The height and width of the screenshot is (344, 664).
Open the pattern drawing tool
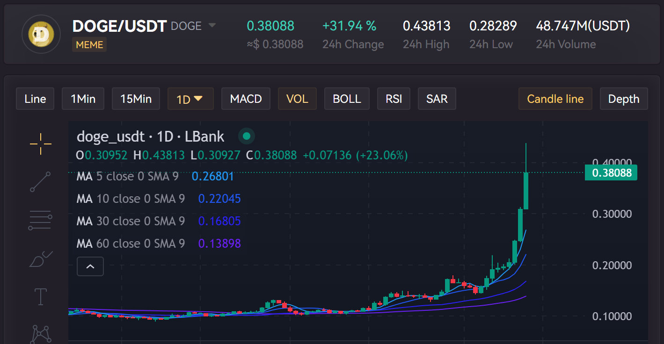(41, 334)
